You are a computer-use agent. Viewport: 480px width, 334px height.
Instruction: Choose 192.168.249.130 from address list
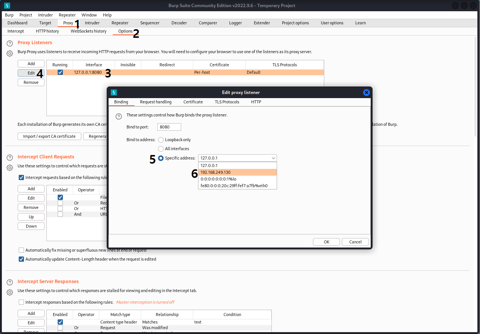tap(238, 172)
